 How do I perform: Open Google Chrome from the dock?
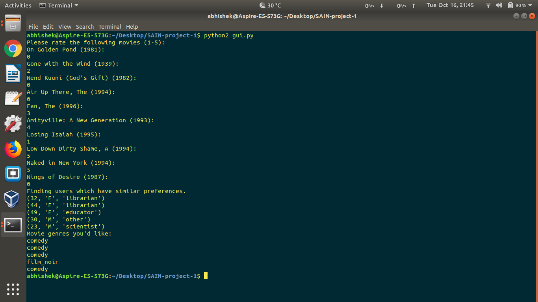pyautogui.click(x=13, y=48)
